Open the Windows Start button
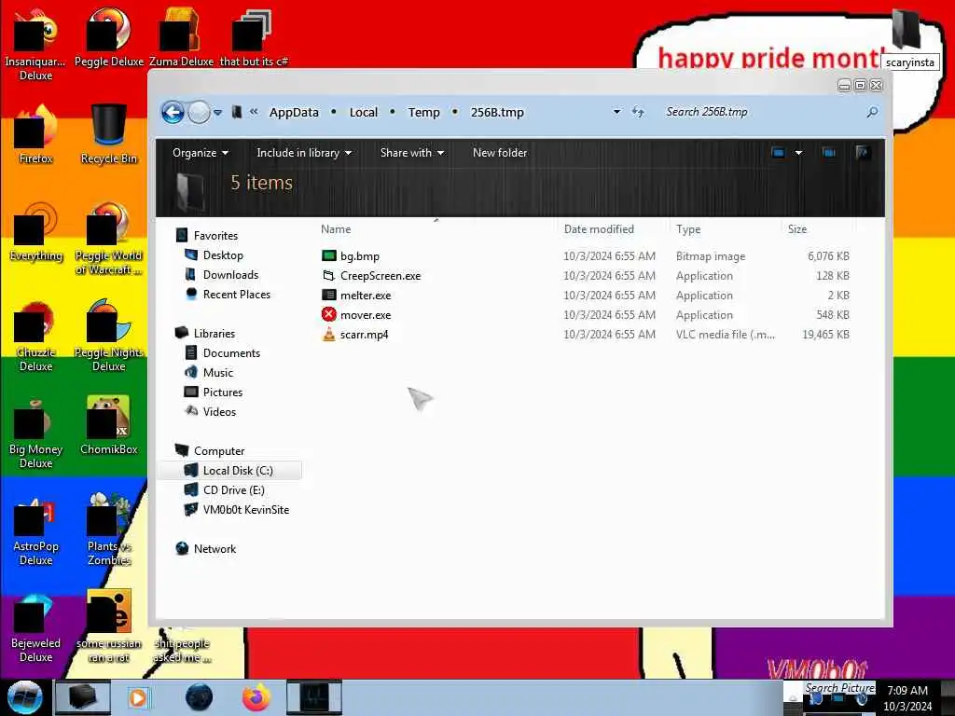 pyautogui.click(x=25, y=697)
